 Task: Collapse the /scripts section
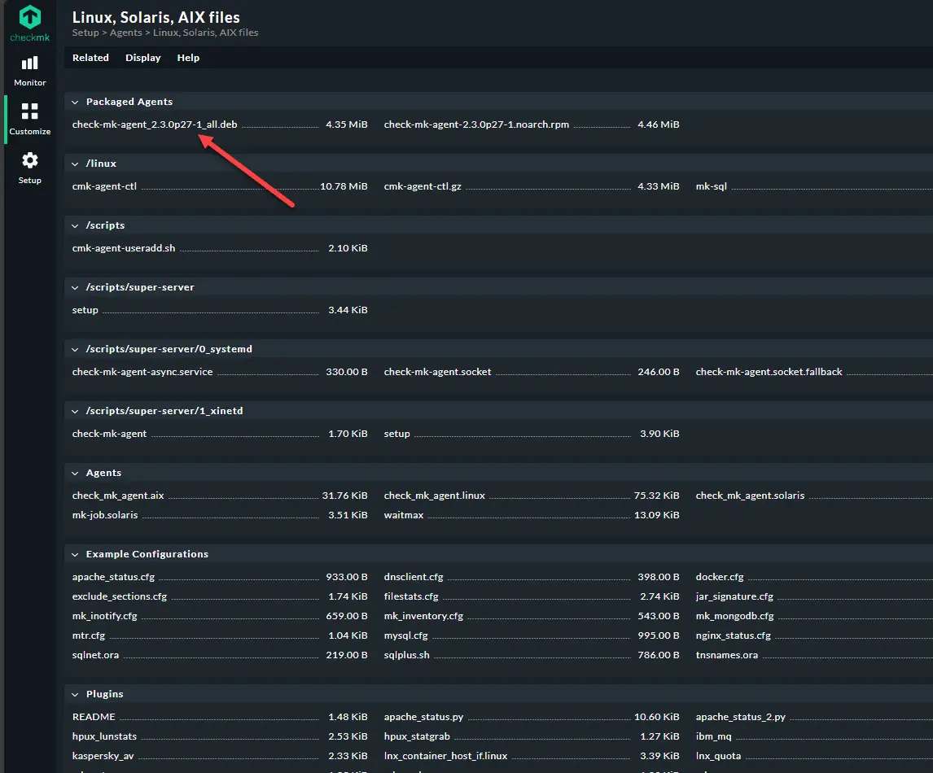coord(75,226)
